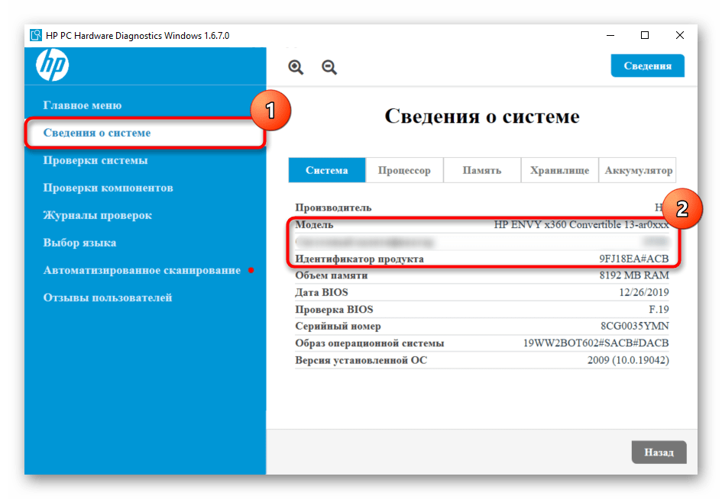Click the zoom in magnifier icon

pyautogui.click(x=296, y=67)
